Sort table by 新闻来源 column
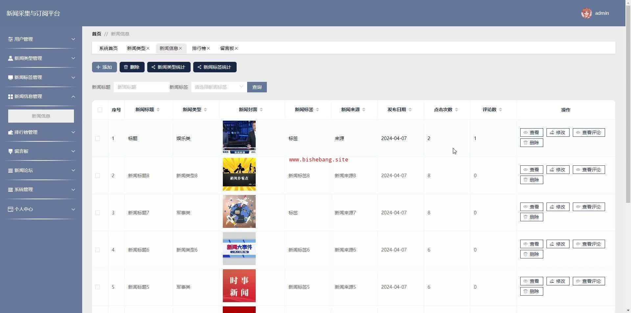Viewport: 631px width, 313px height. (364, 109)
